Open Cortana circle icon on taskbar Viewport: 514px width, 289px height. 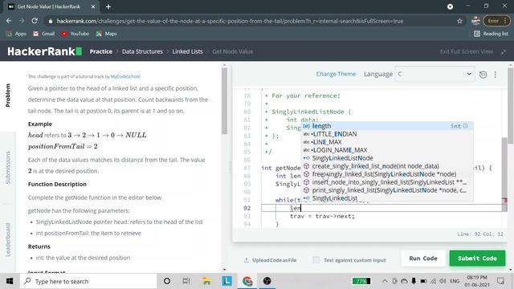(167, 281)
